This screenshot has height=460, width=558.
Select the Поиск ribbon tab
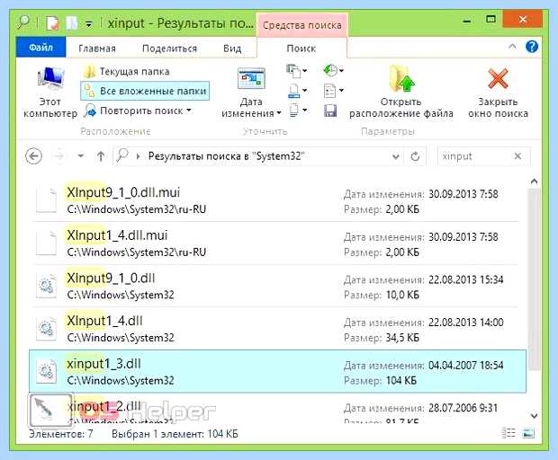(x=301, y=49)
